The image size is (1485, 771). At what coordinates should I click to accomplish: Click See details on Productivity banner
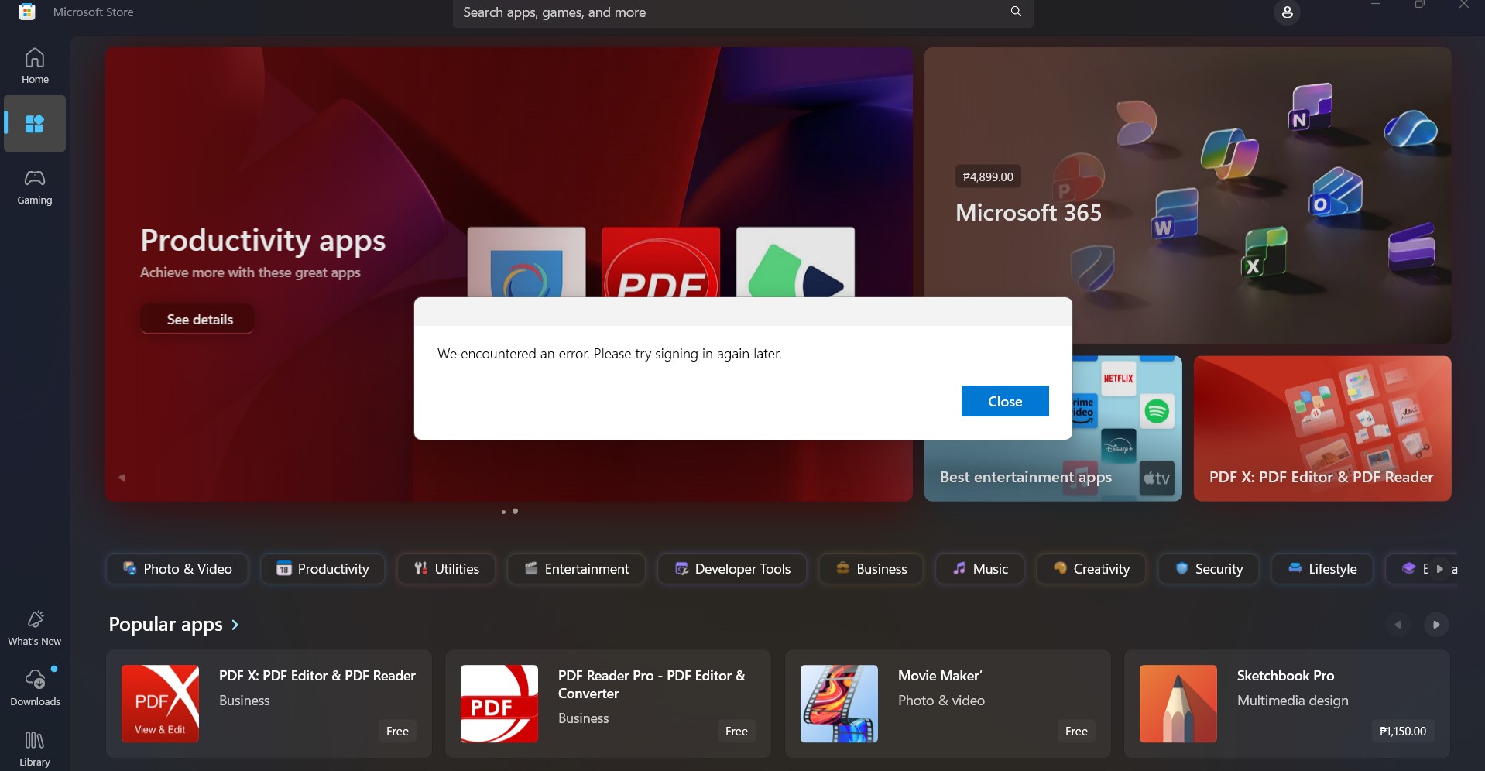coord(197,319)
